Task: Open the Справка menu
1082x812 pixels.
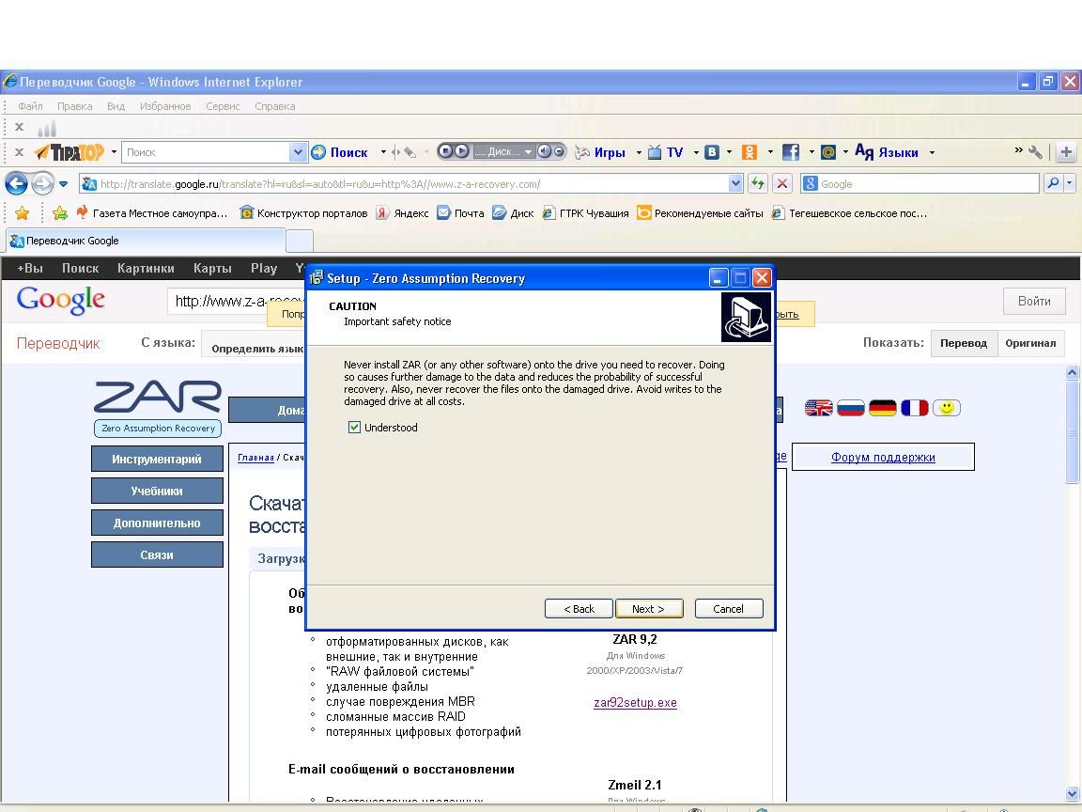Action: tap(274, 105)
